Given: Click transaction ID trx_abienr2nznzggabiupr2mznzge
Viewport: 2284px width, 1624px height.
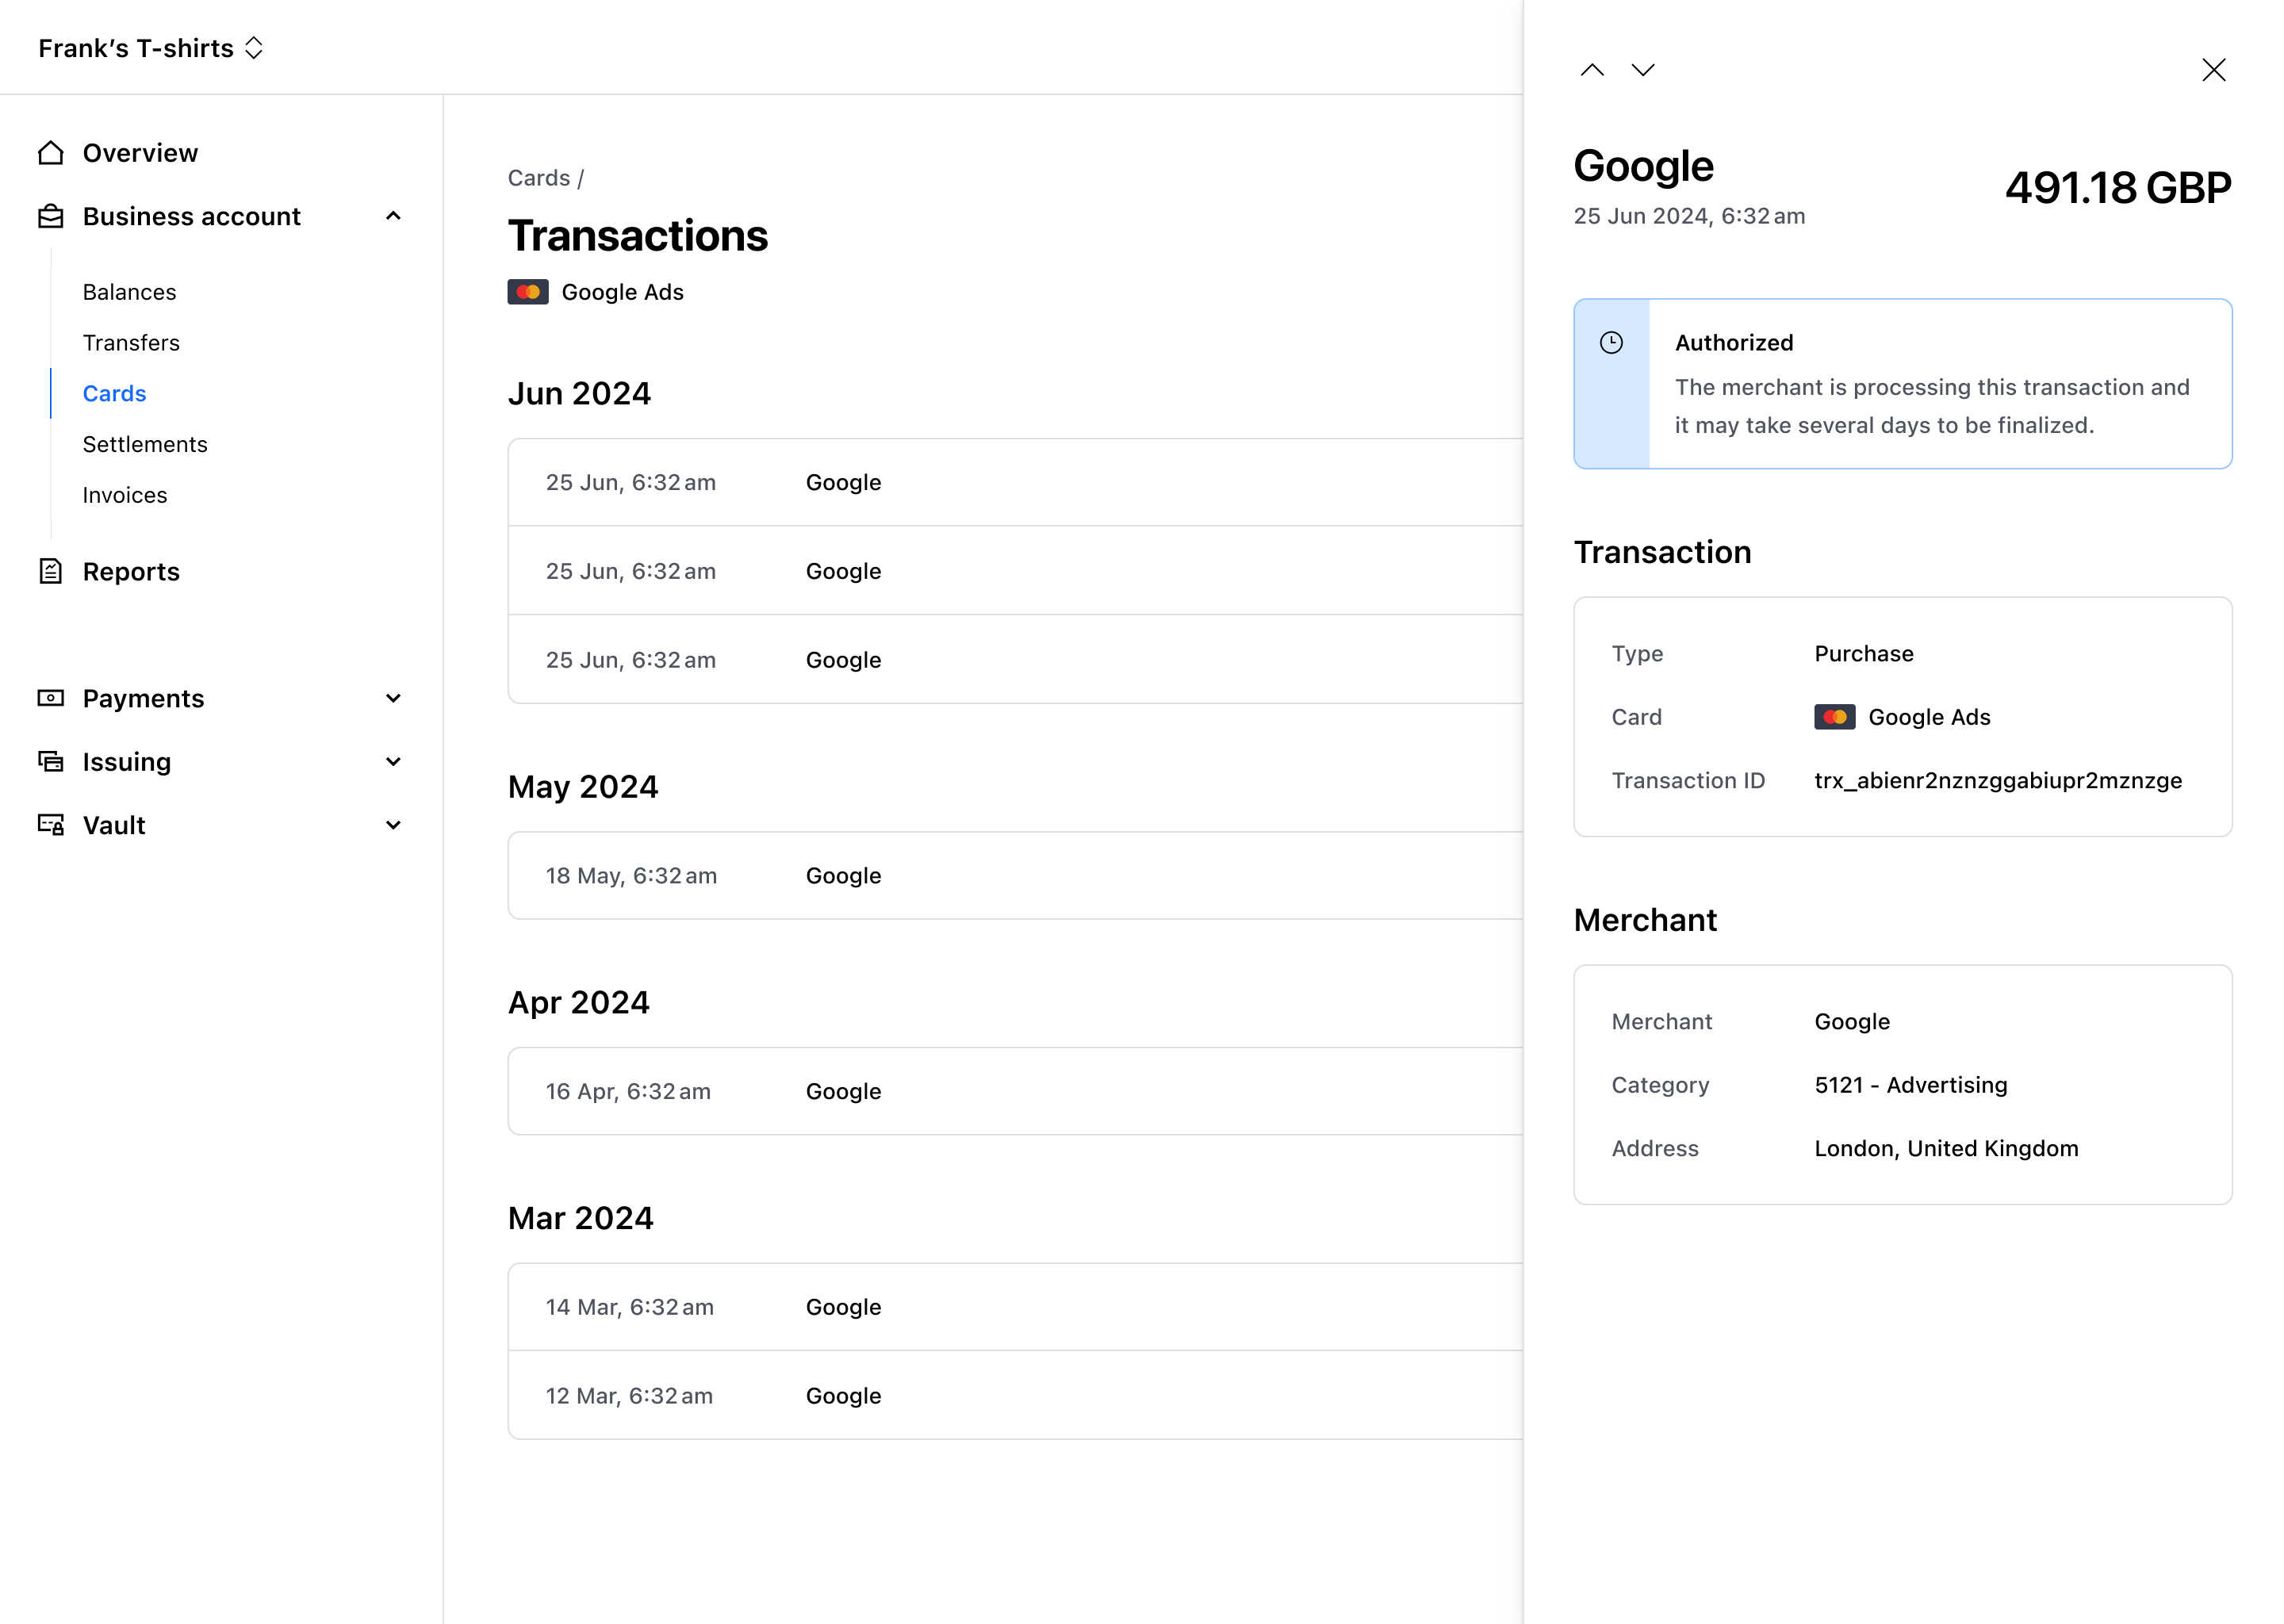Looking at the screenshot, I should 1998,780.
